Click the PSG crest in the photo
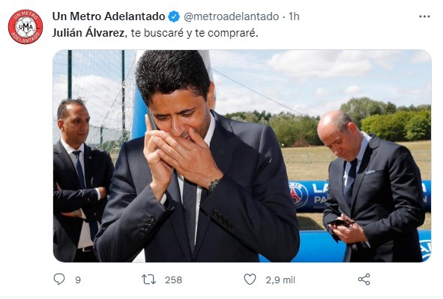Image resolution: width=443 pixels, height=299 pixels. [298, 195]
